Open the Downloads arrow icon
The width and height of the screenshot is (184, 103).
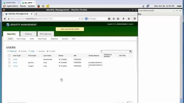coord(123,19)
